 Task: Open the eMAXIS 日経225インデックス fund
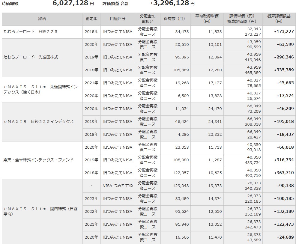39,122
